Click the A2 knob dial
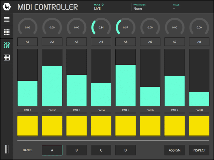Screen dimensions: 214x160 click(x=52, y=27)
